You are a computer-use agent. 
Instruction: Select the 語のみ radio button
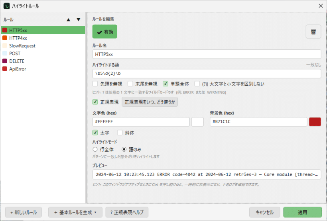click(124, 149)
